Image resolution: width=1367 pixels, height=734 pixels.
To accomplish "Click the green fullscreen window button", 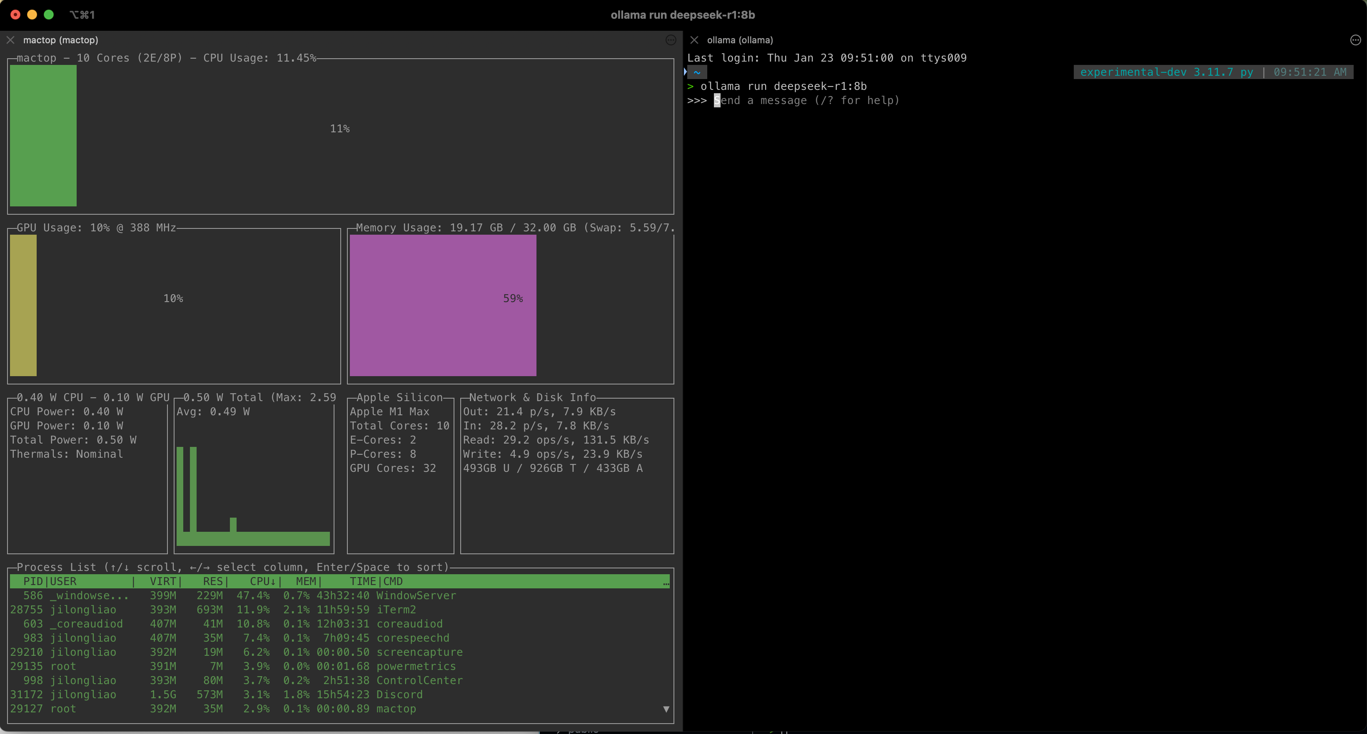I will pyautogui.click(x=49, y=14).
